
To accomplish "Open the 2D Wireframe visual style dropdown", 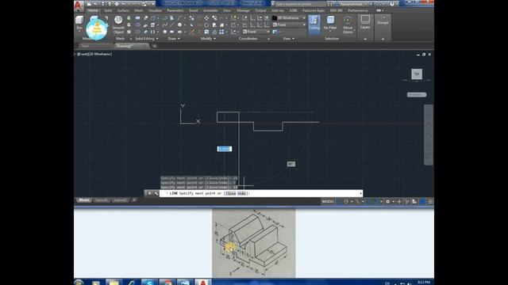I will tap(289, 18).
